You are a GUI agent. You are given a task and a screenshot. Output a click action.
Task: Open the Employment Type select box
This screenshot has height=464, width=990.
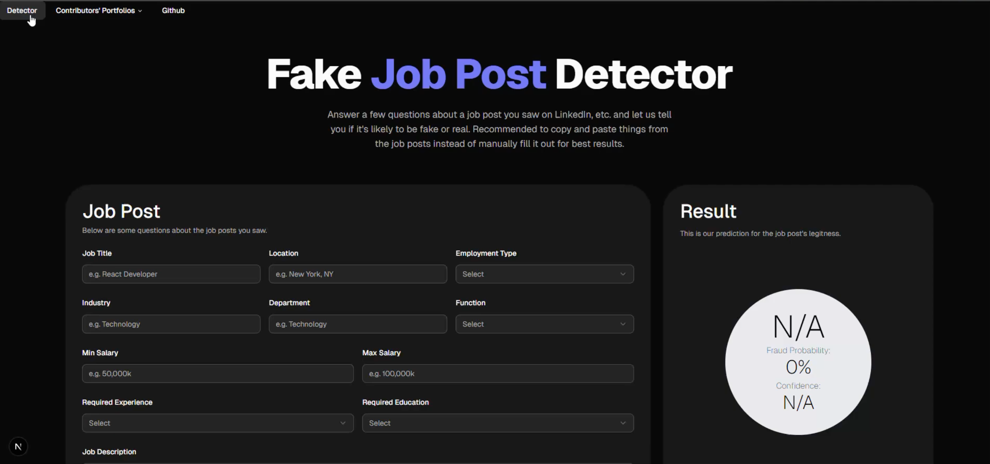click(538, 274)
